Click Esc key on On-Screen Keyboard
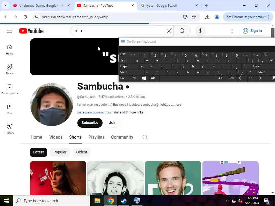 tap(124, 54)
